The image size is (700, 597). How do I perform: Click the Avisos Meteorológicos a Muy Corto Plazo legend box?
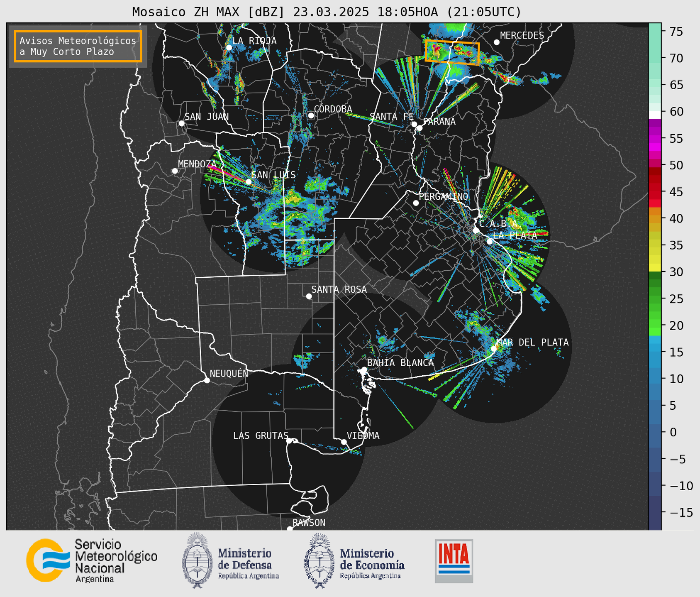pyautogui.click(x=78, y=46)
